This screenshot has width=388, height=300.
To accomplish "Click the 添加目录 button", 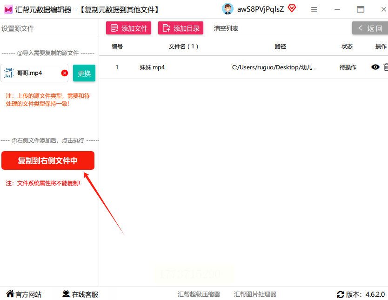I will [x=181, y=28].
